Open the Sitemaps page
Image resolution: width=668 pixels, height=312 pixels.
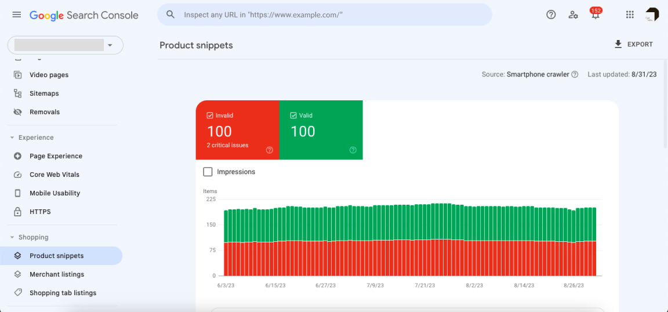(x=44, y=93)
